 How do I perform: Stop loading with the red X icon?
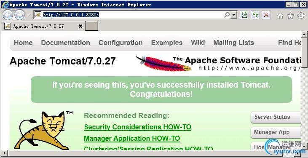[266, 15]
